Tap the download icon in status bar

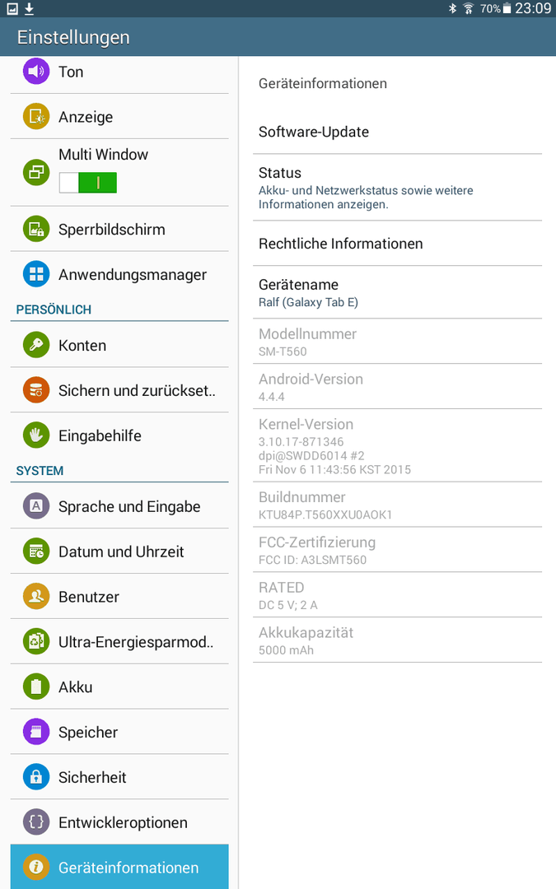pyautogui.click(x=30, y=8)
